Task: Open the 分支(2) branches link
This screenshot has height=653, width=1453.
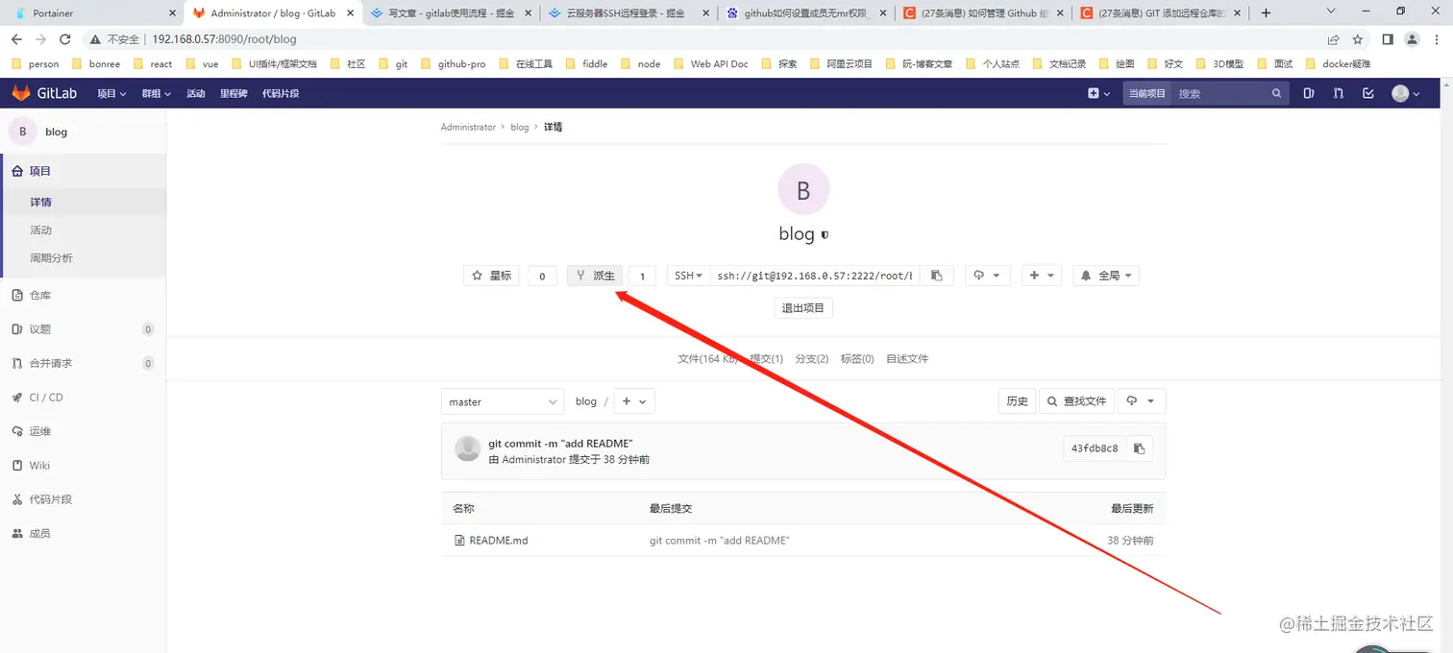Action: 811,359
